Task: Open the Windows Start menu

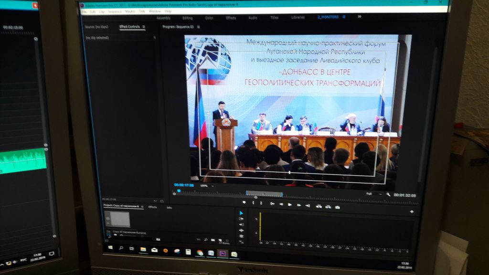Action: pyautogui.click(x=110, y=248)
